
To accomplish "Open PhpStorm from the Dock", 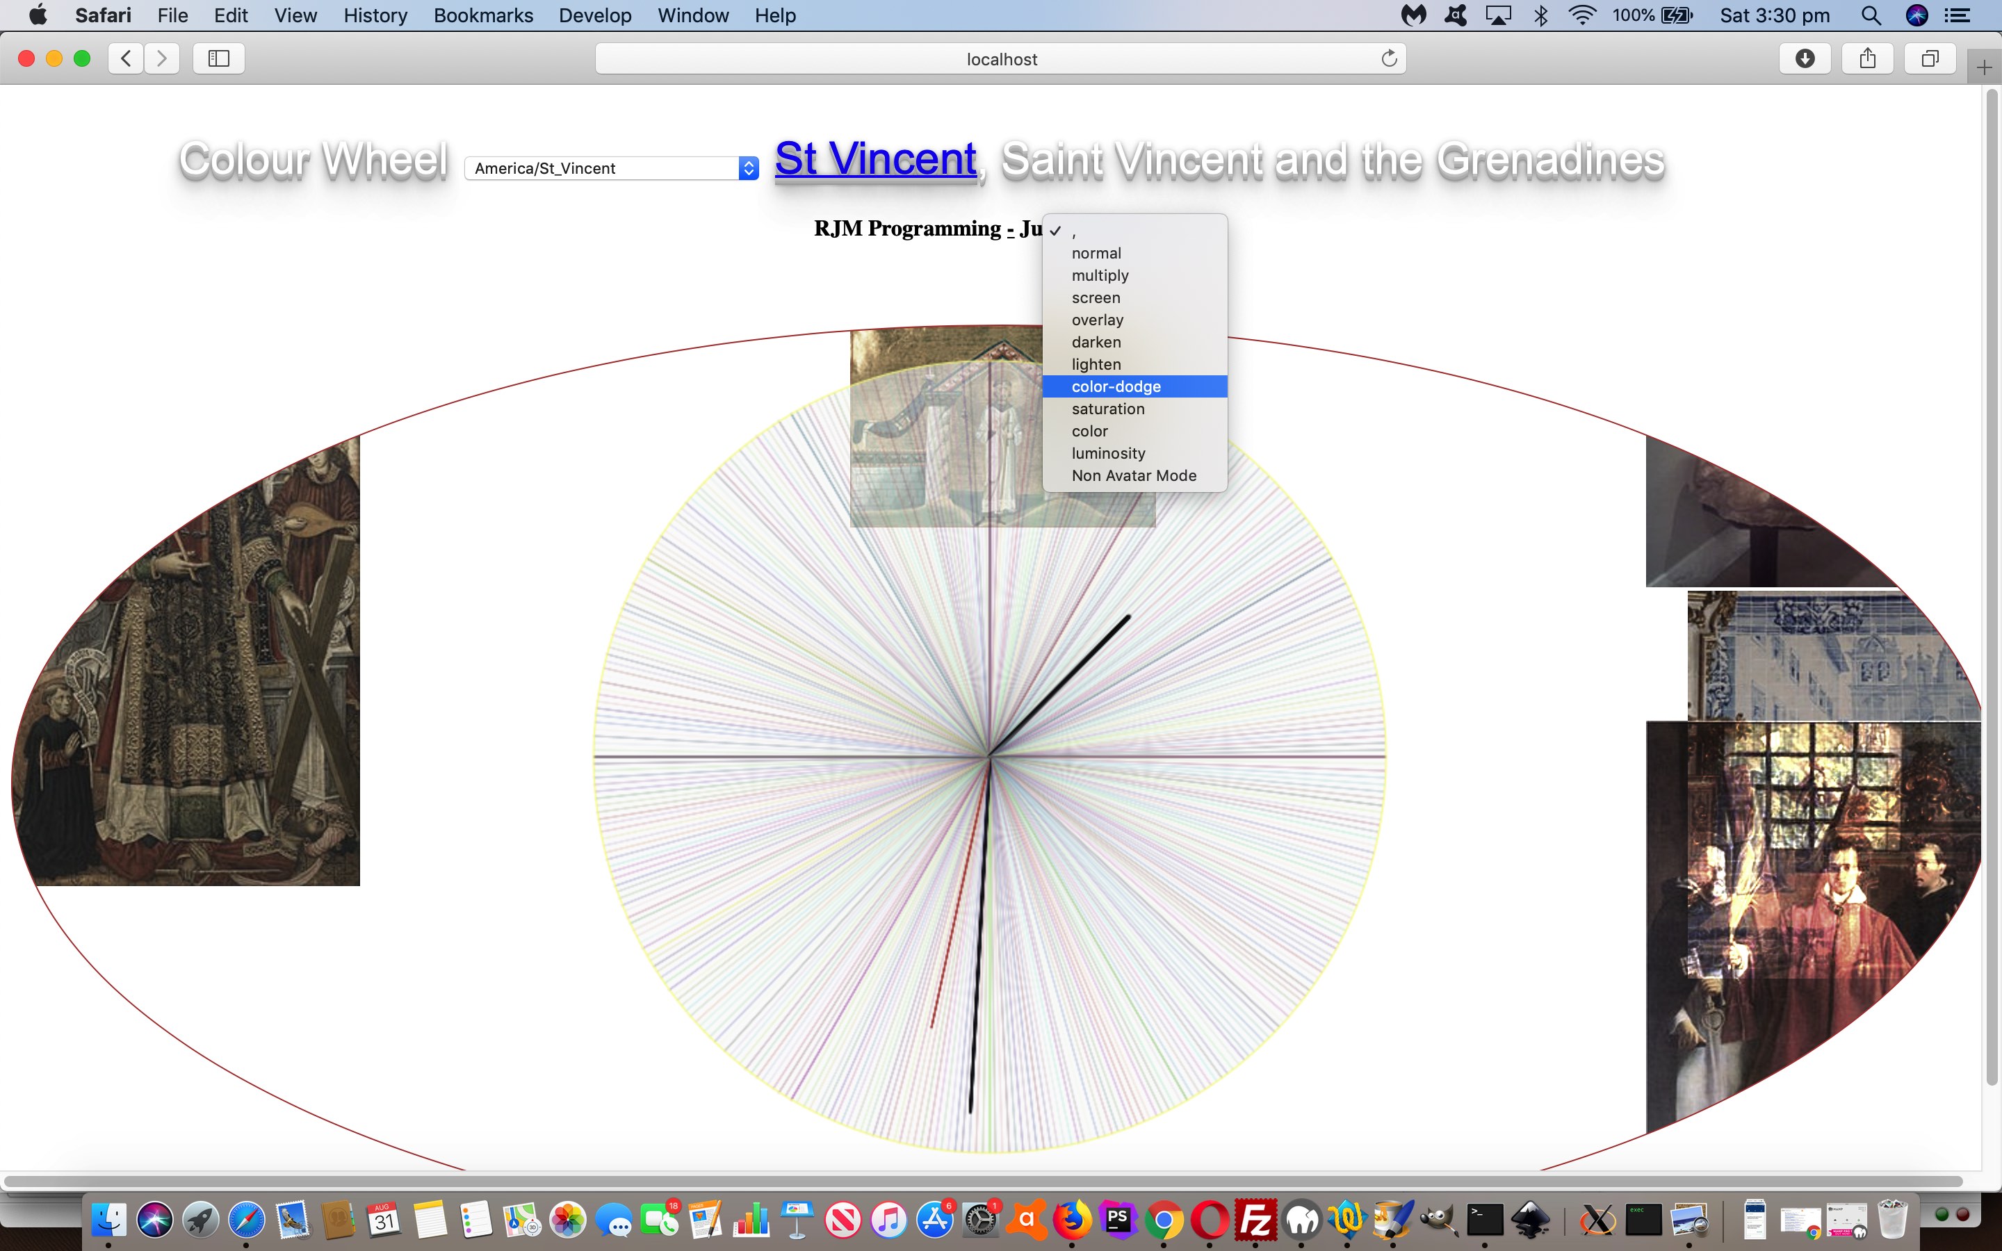I will coord(1118,1220).
